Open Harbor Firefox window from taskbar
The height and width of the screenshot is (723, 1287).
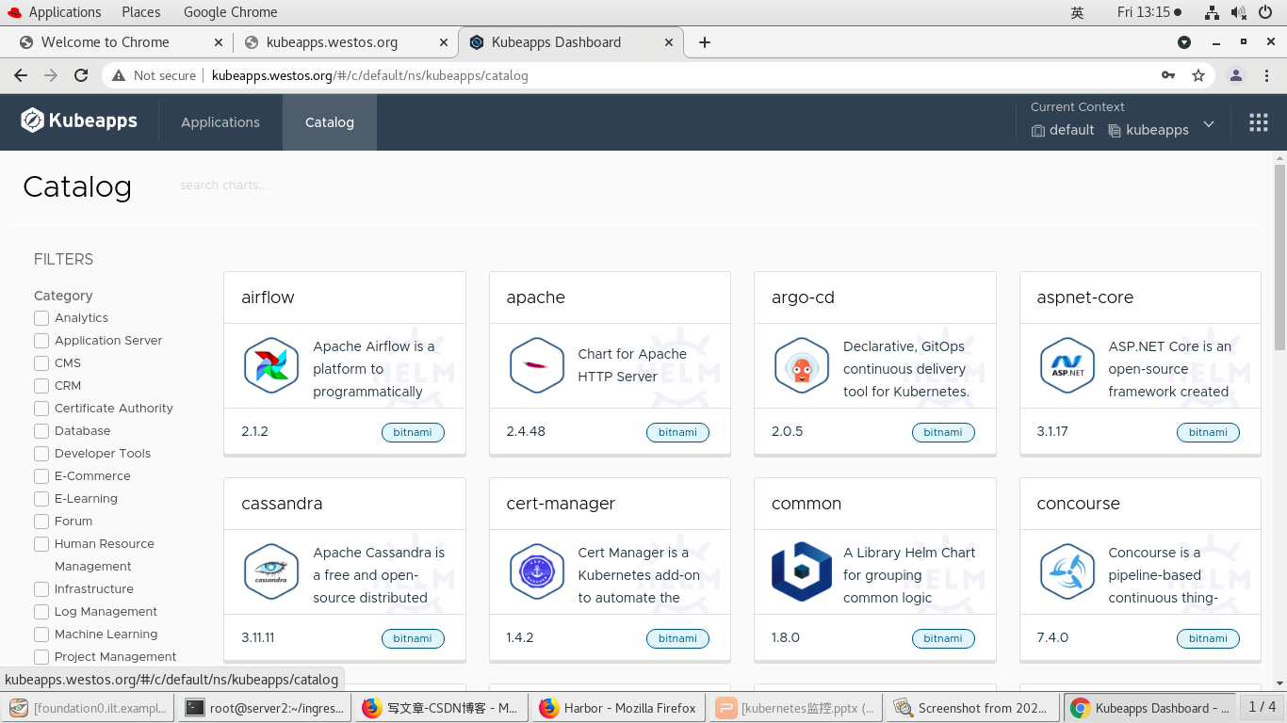coord(619,708)
